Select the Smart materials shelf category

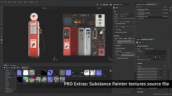click(9, 90)
